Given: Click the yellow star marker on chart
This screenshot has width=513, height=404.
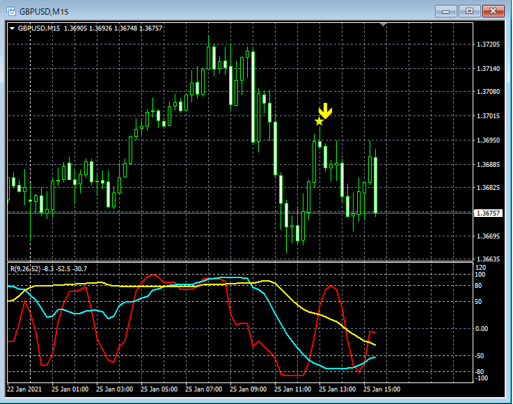Looking at the screenshot, I should (x=319, y=121).
